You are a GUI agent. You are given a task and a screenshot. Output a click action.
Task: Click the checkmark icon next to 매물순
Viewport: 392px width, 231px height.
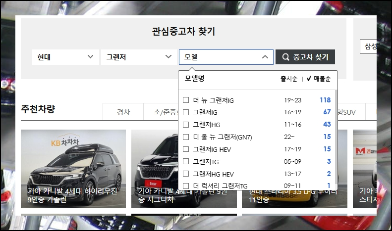click(309, 79)
